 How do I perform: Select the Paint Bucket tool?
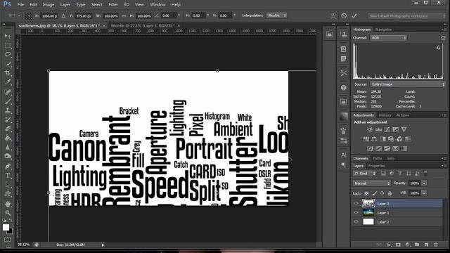(8, 138)
